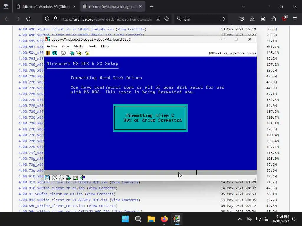Click the sound speaker status icon
302x226 pixels.
click(83, 178)
